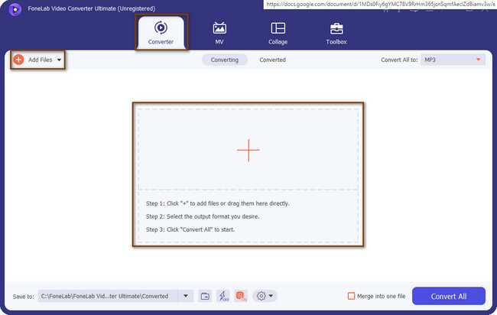Show the Converted list
Viewport: 497px width, 315px height.
point(272,60)
